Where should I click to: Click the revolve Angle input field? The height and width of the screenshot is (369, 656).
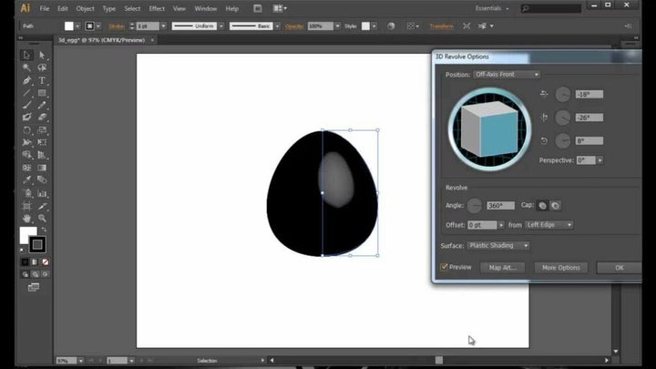click(500, 206)
